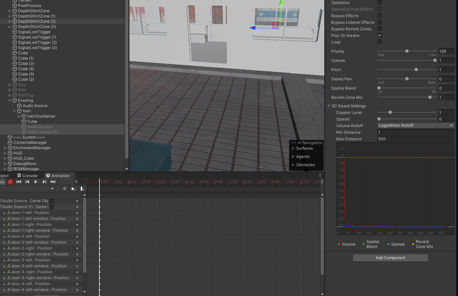This screenshot has width=458, height=296.
Task: Enable Bypass Effects checkbox
Action: [380, 15]
